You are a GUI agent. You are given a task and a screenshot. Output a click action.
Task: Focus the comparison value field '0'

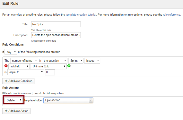click(x=50, y=72)
